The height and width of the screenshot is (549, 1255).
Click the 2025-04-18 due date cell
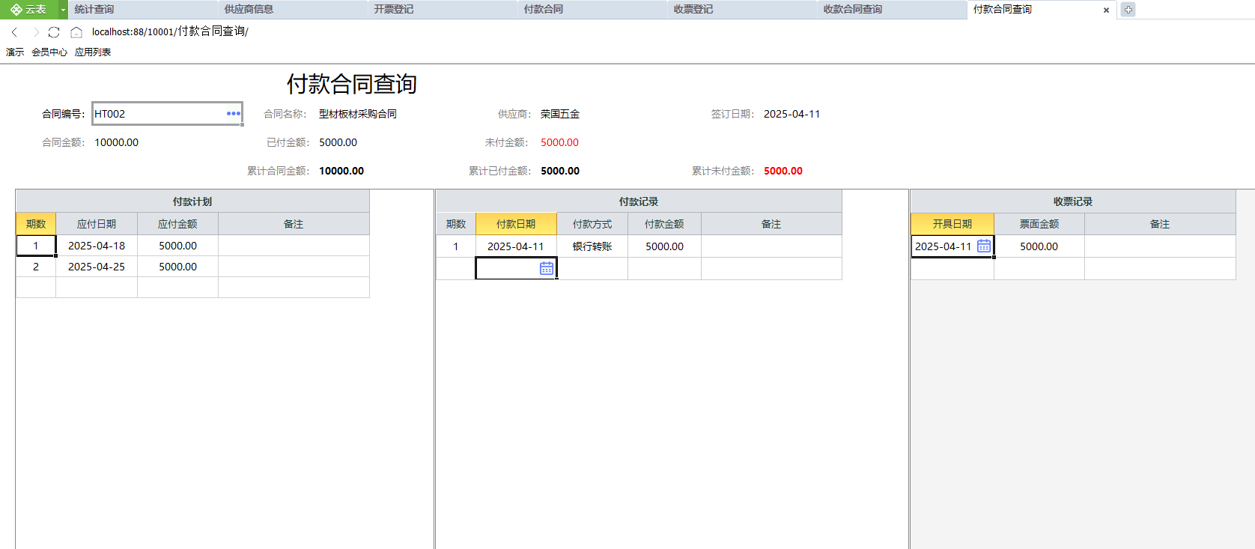point(97,246)
